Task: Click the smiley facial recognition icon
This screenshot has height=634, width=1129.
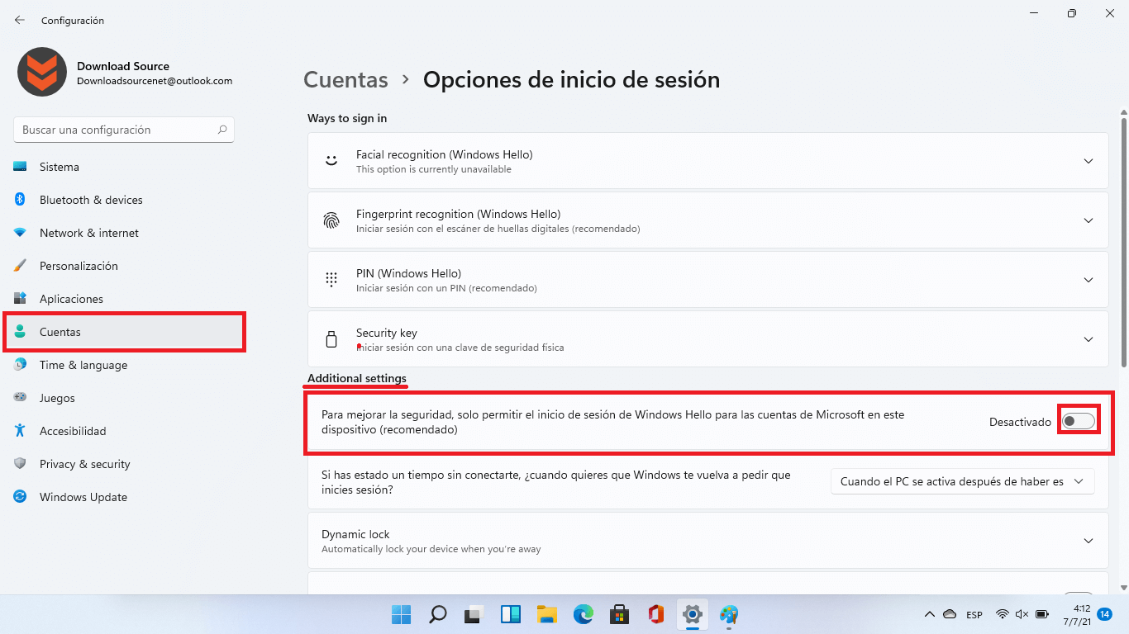Action: tap(331, 161)
